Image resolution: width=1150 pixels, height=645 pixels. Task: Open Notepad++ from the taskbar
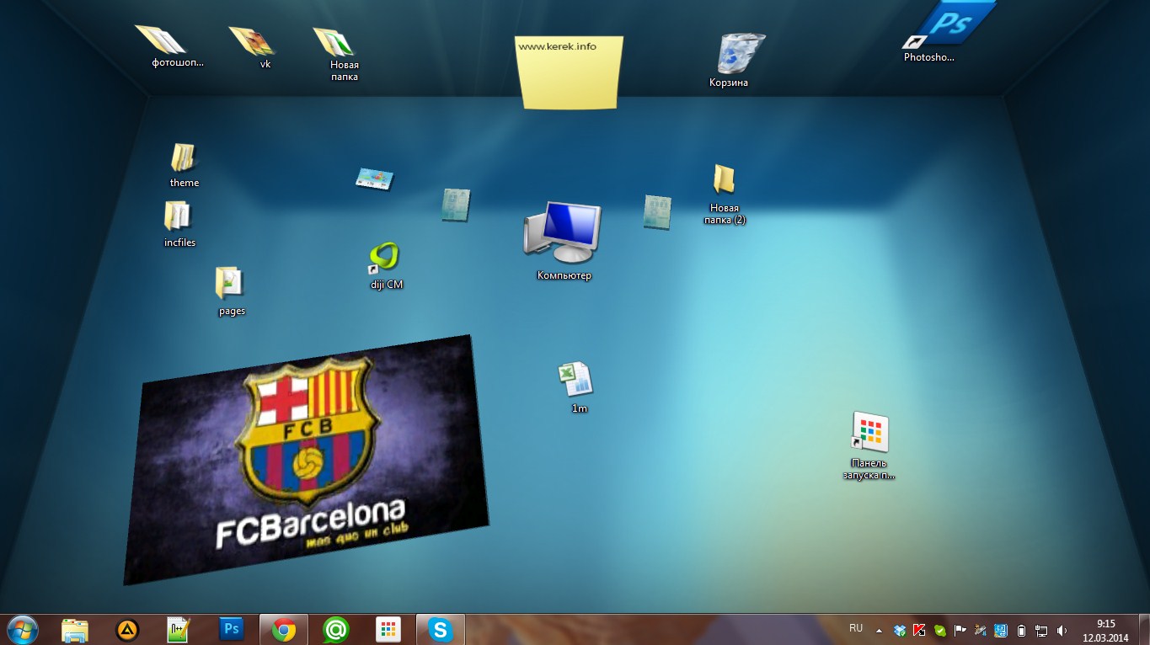(179, 629)
